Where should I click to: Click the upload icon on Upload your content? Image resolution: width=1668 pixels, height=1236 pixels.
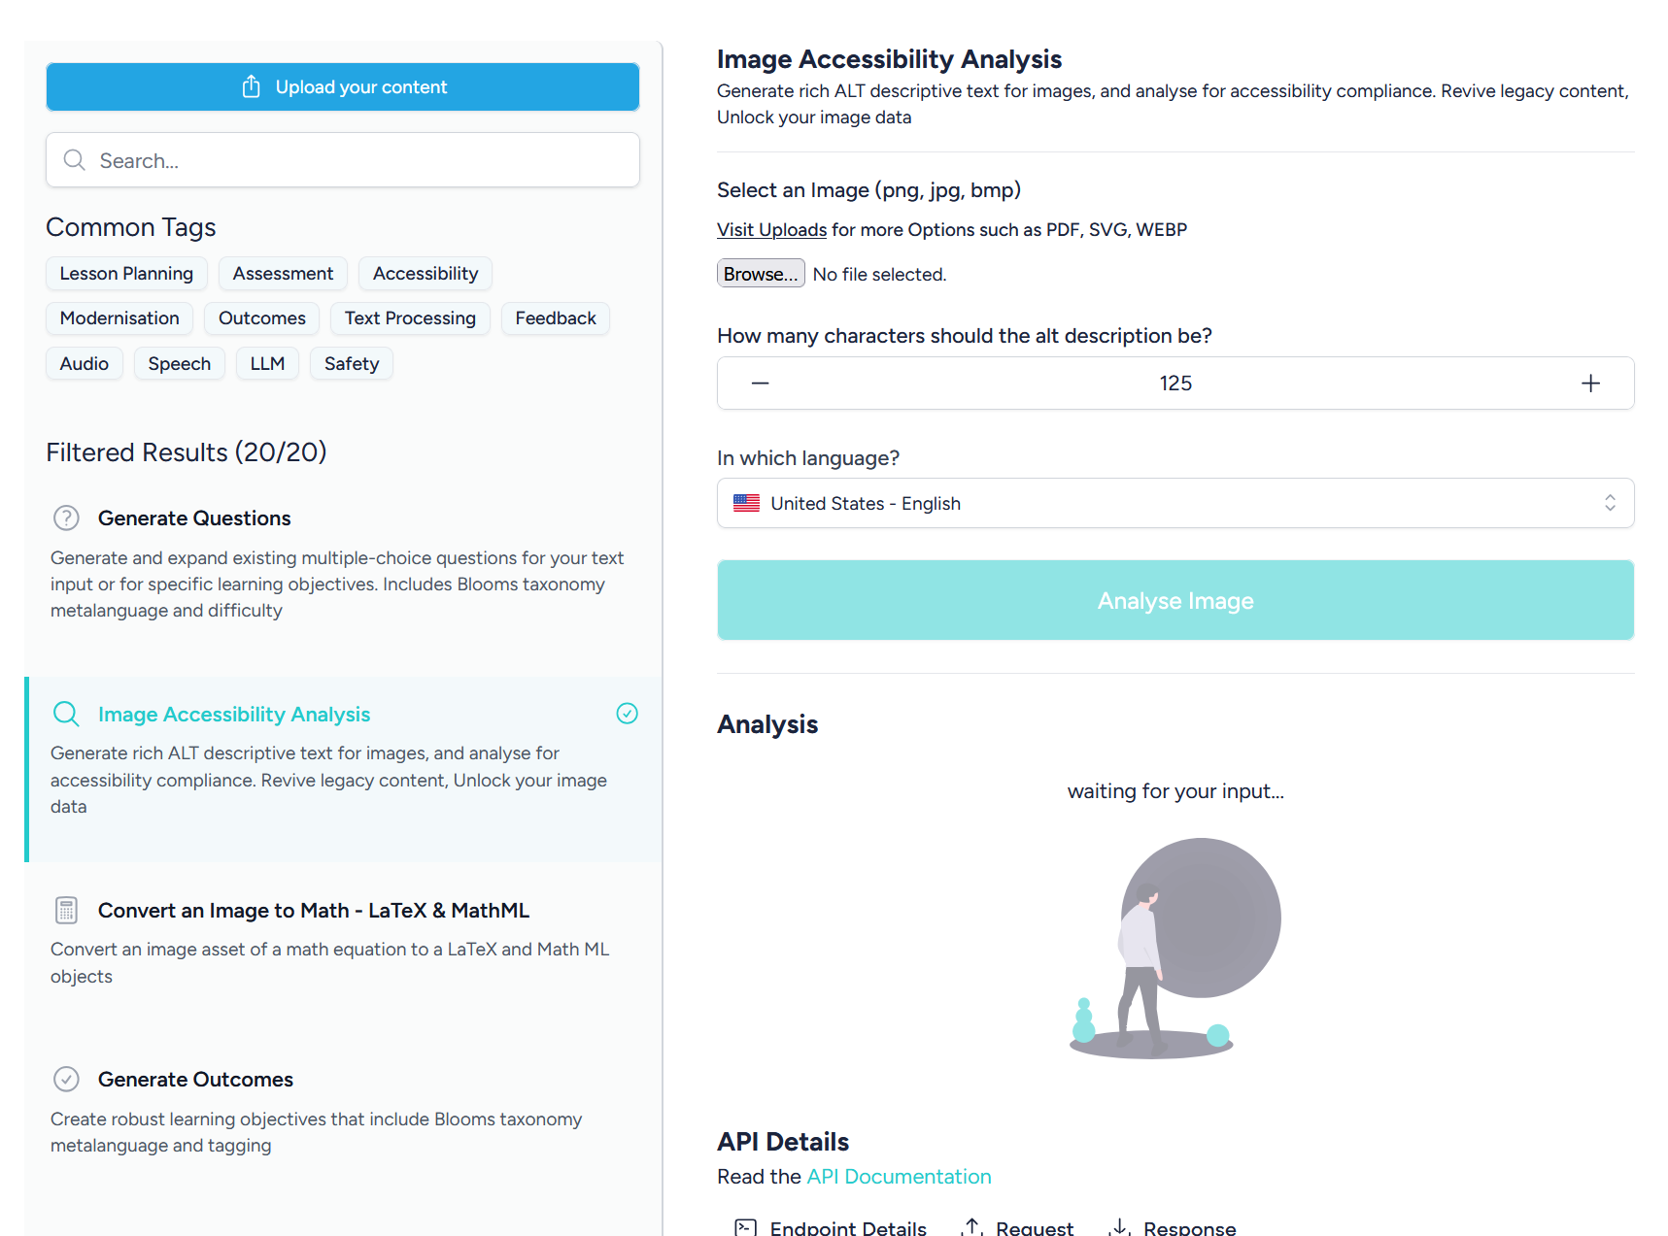coord(252,86)
